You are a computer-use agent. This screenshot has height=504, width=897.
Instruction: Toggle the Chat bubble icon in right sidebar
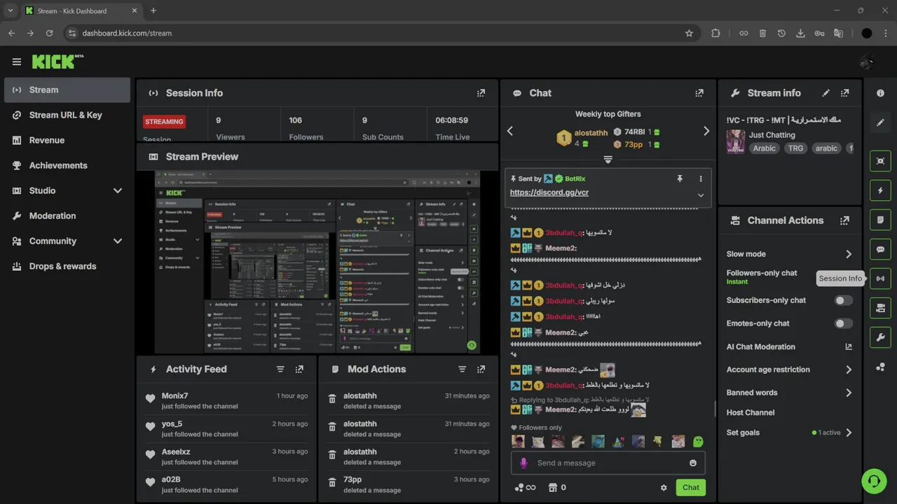[880, 249]
